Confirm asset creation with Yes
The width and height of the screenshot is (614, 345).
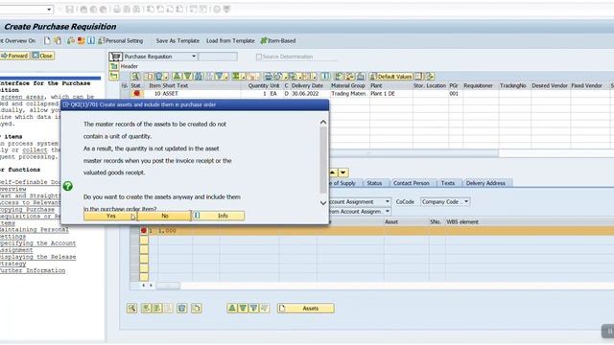point(110,216)
